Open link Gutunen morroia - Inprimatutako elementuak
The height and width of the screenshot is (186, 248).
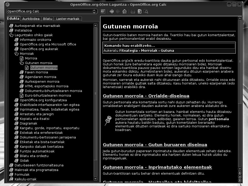coord(157,167)
